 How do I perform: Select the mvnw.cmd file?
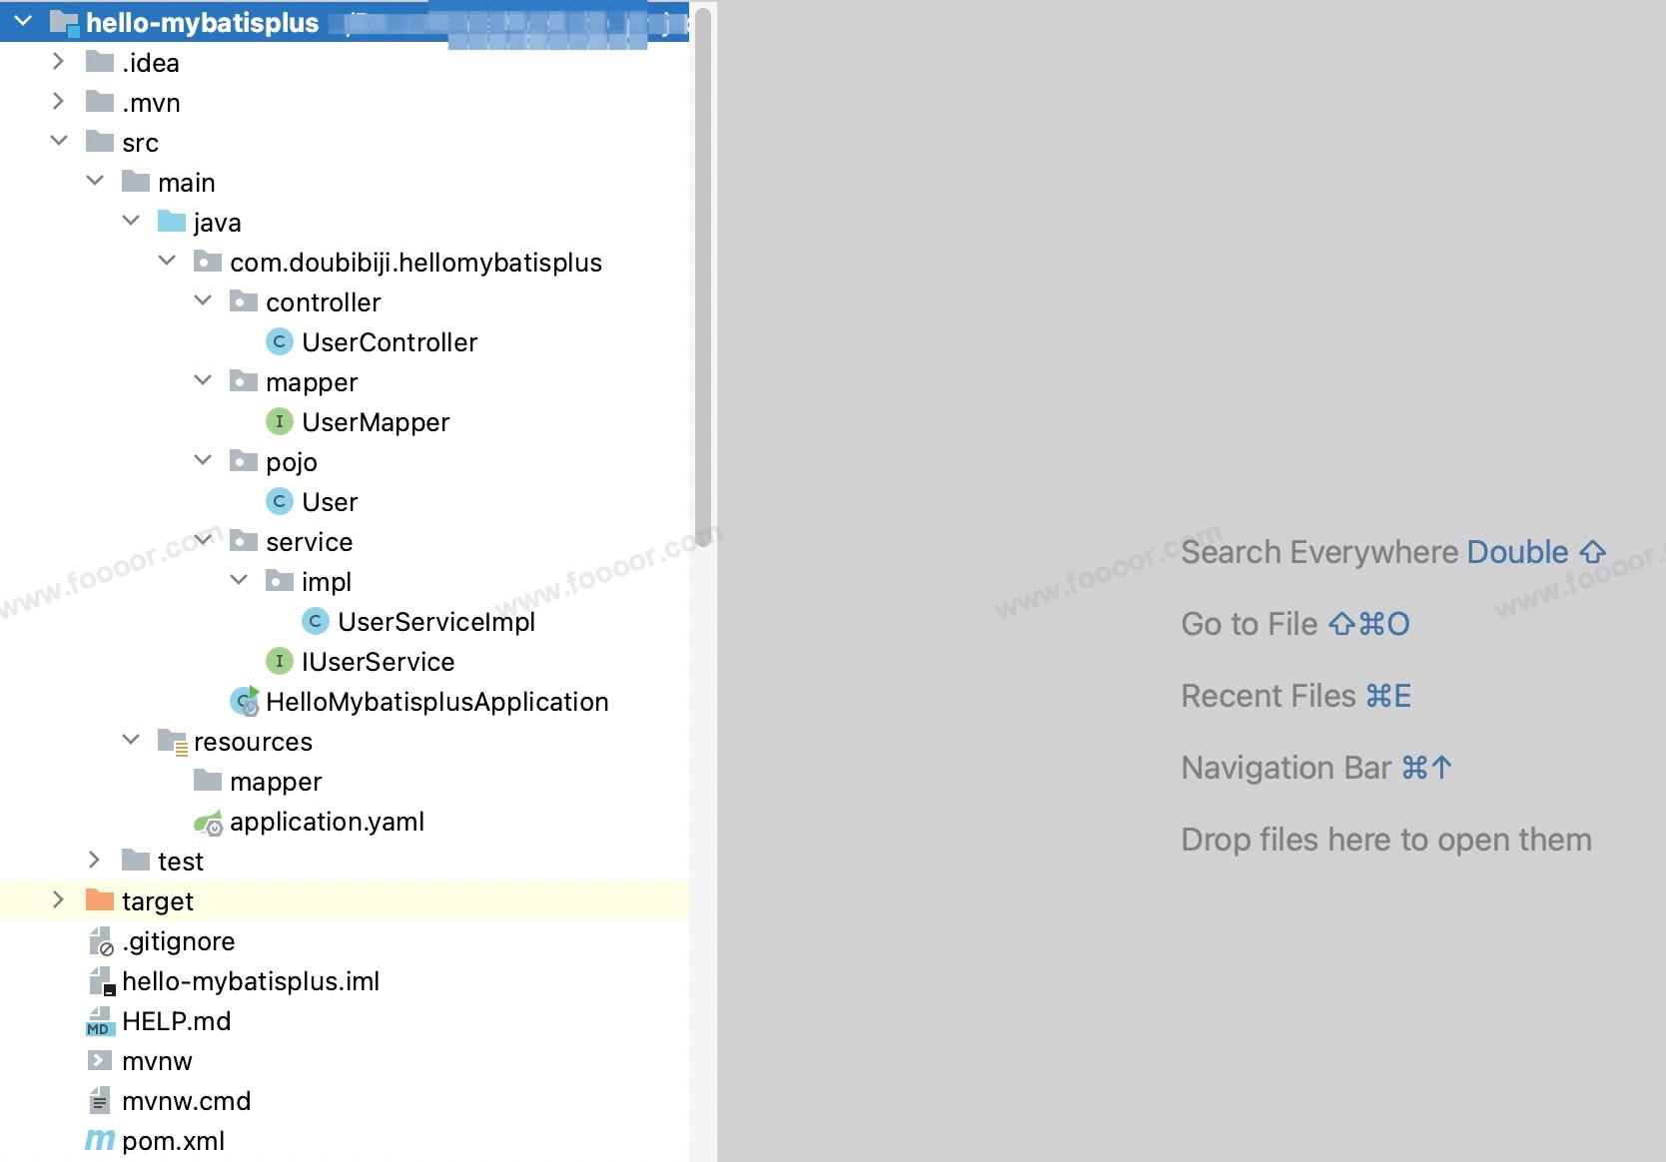(186, 1101)
